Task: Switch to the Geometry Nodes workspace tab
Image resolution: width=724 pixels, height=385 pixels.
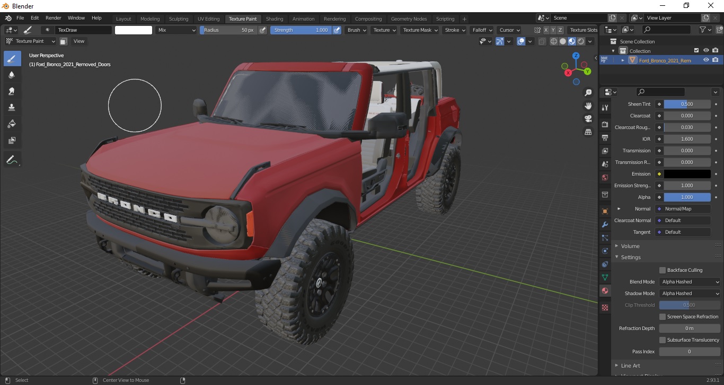Action: click(x=409, y=19)
